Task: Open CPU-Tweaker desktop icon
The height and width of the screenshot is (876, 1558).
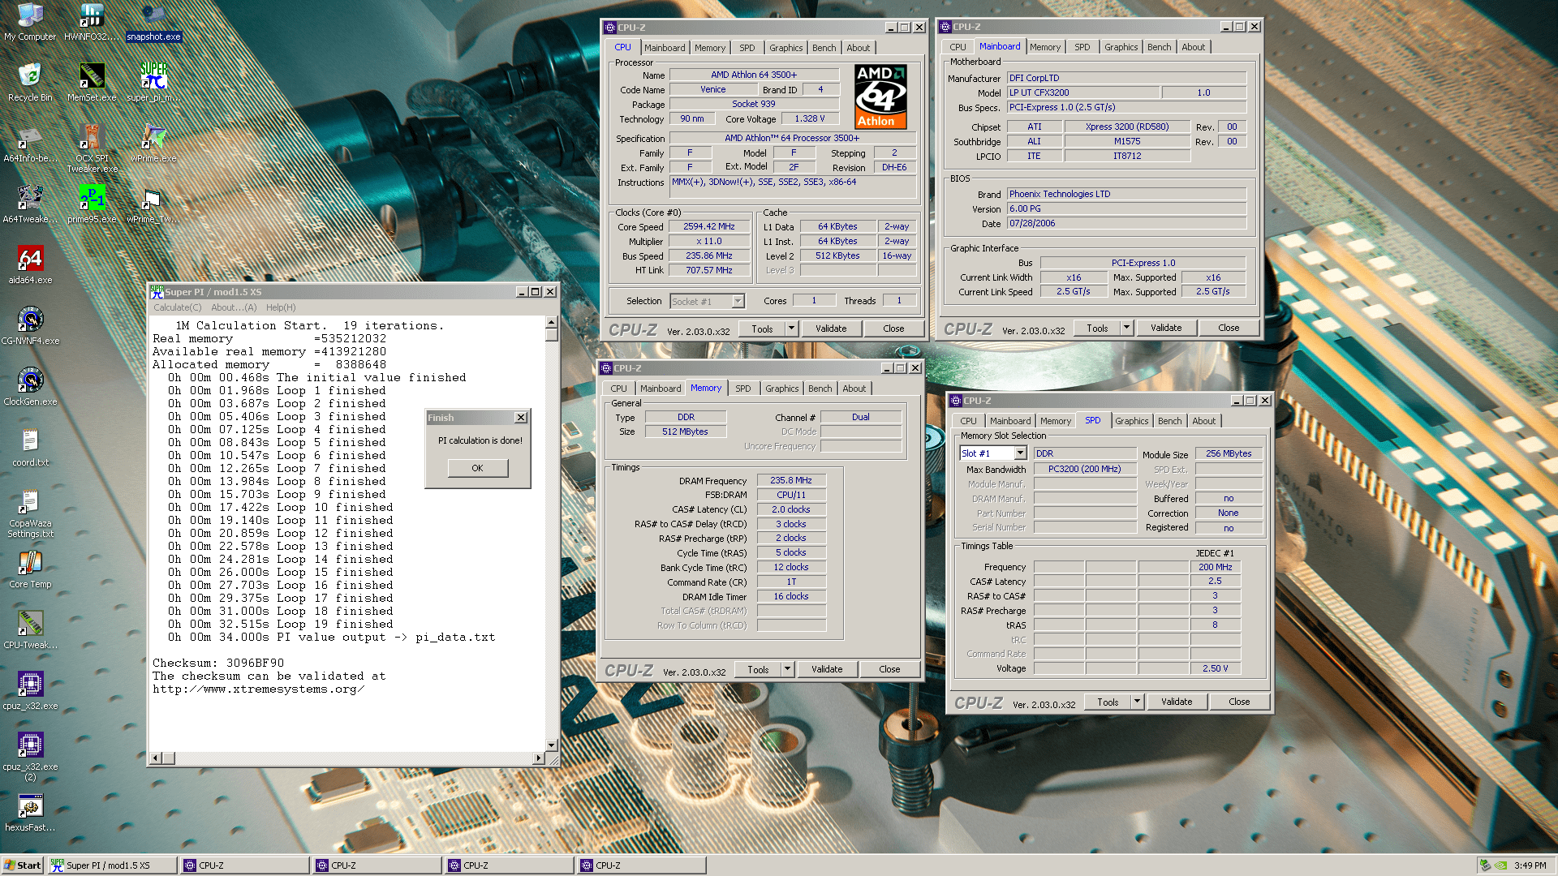Action: (30, 629)
